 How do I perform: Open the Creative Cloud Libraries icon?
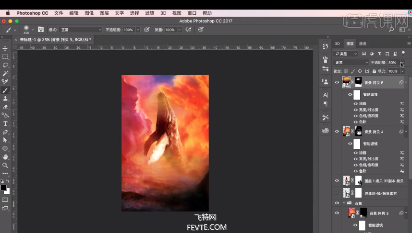point(325,131)
